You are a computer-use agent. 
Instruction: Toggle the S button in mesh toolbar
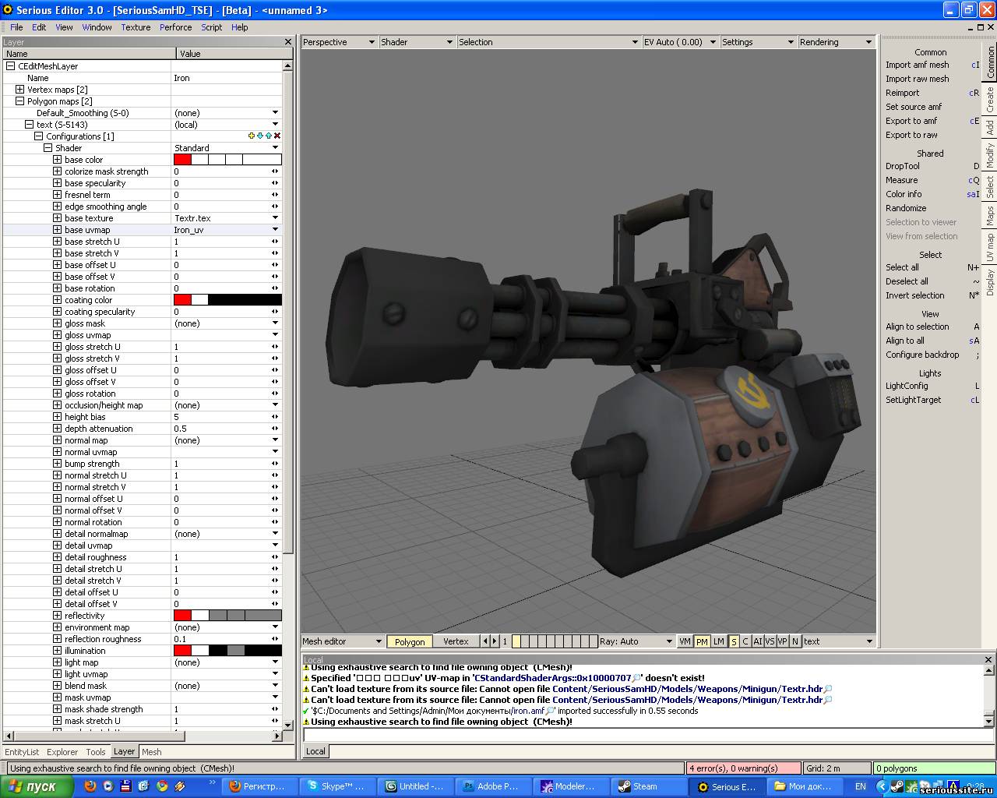[734, 641]
